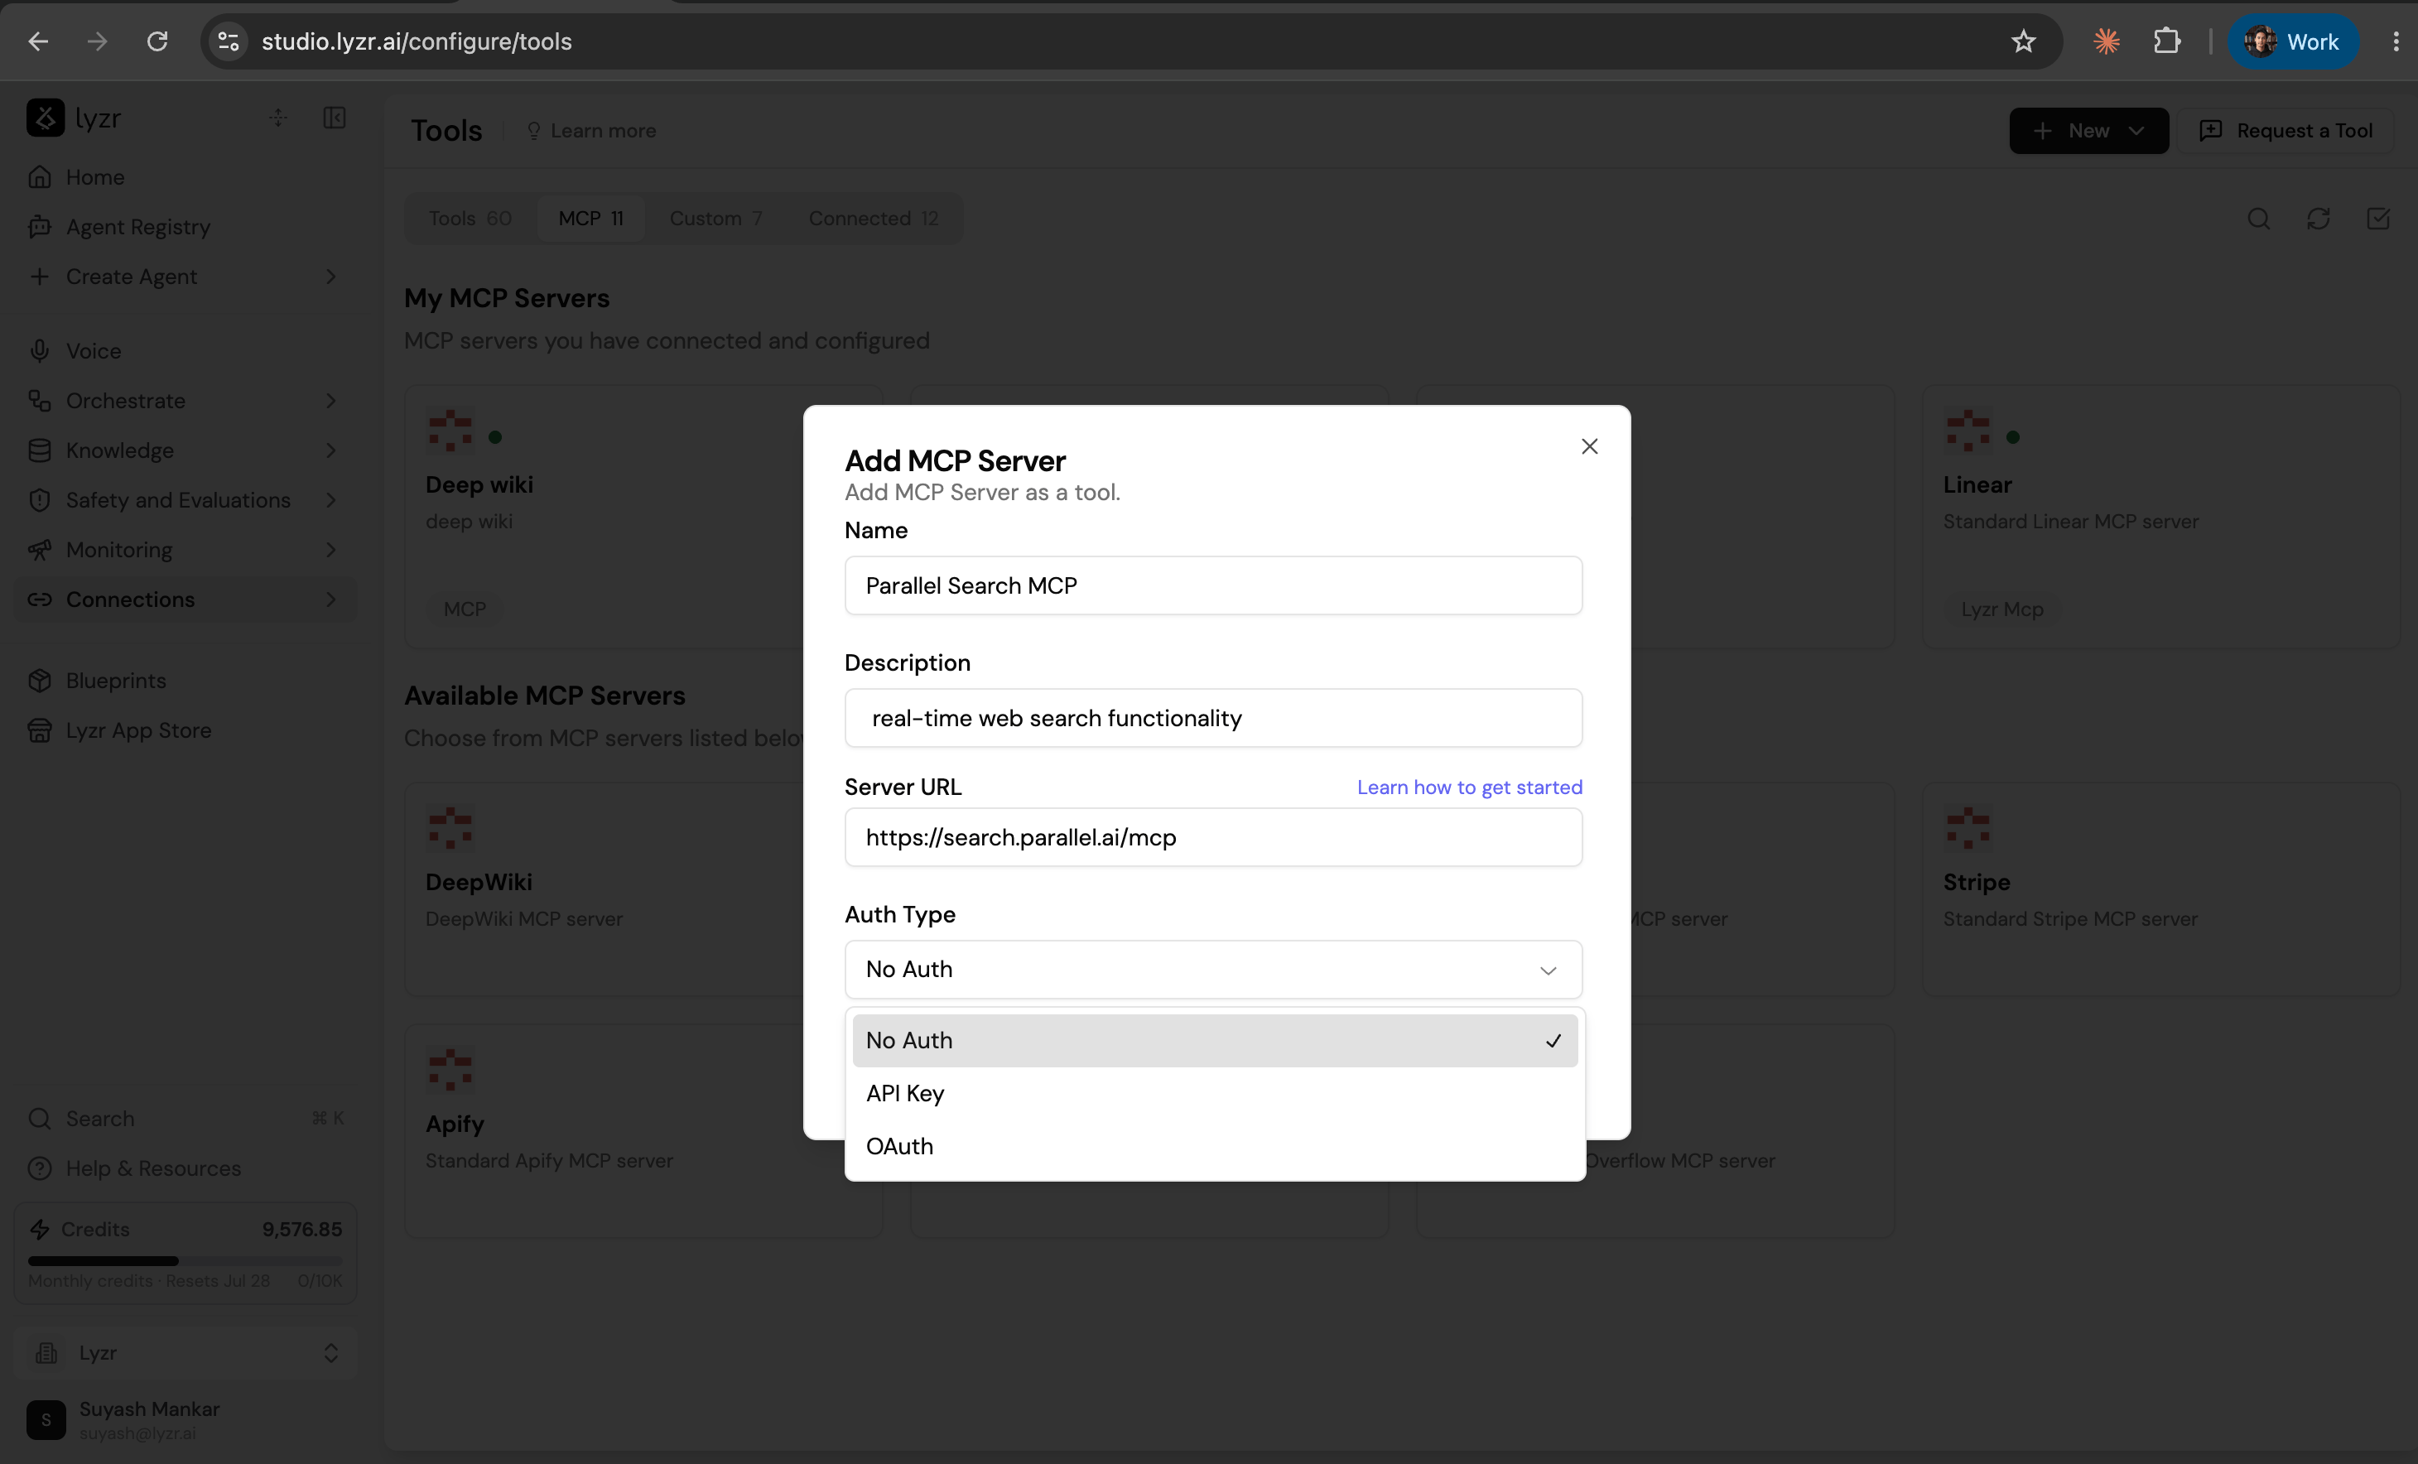
Task: Open the New dropdown button
Action: (2088, 131)
